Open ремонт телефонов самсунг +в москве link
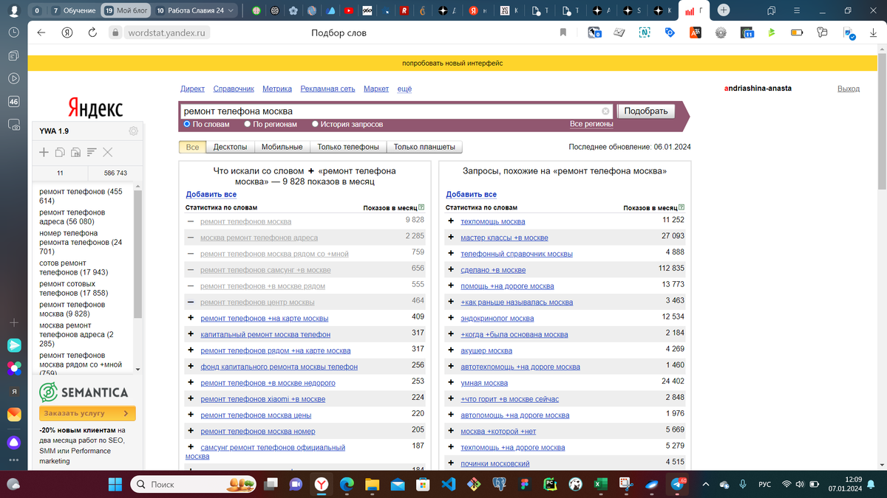 tap(265, 270)
